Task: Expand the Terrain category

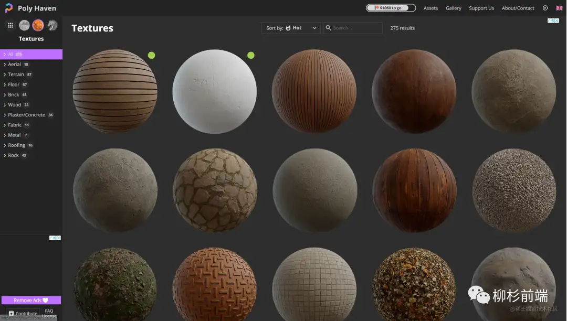Action: (16, 74)
